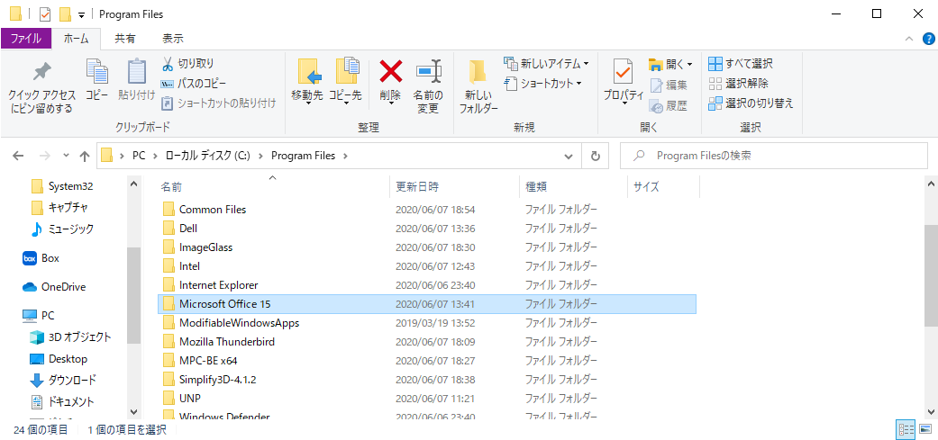Click Rename (名前の変更) icon
This screenshot has height=440, width=938.
pos(428,72)
